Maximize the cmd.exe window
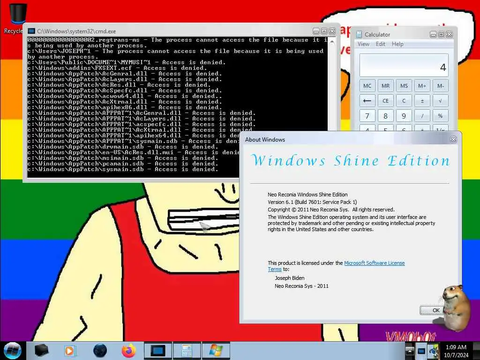This screenshot has width=480, height=360. tap(324, 31)
